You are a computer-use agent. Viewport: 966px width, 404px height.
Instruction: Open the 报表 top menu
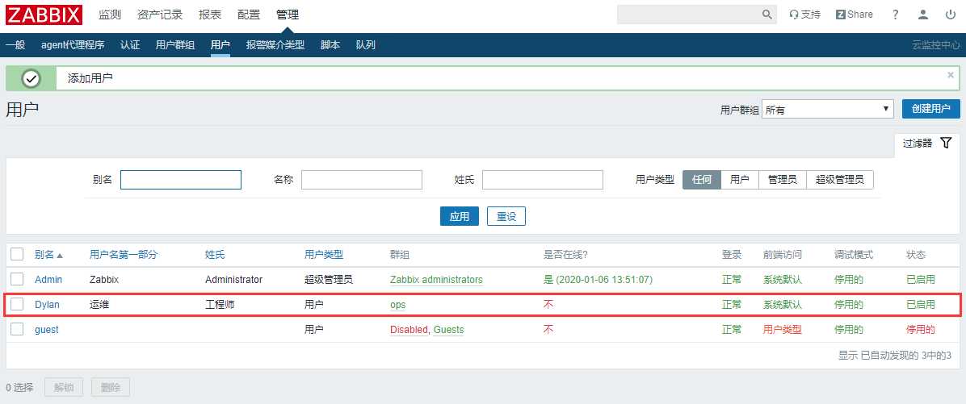pos(210,15)
